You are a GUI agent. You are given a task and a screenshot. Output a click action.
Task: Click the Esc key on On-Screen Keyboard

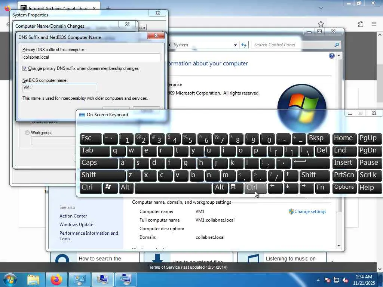(x=91, y=139)
